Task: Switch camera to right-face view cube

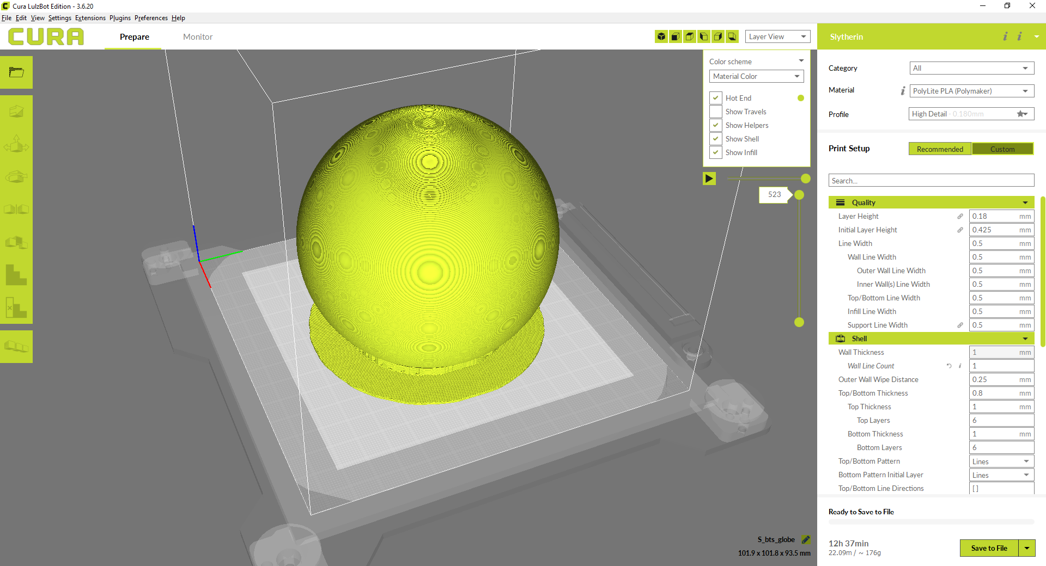Action: click(718, 36)
